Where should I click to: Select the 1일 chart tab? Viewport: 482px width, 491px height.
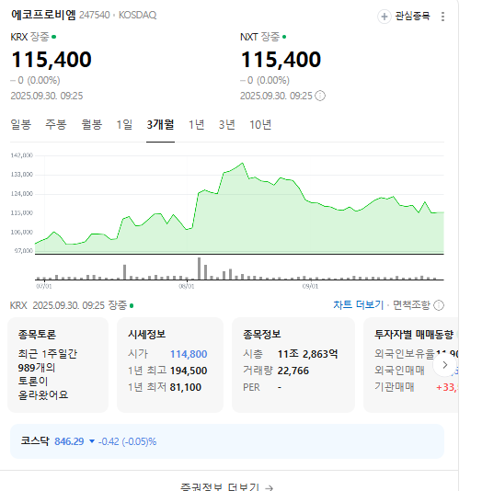(x=124, y=125)
